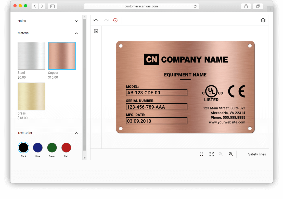Switch the canvas to full-screen view

click(x=212, y=154)
